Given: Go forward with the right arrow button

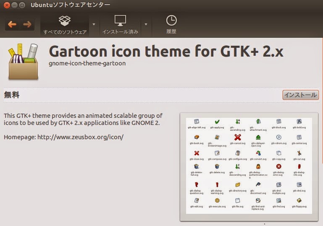Looking at the screenshot, I should [x=27, y=24].
